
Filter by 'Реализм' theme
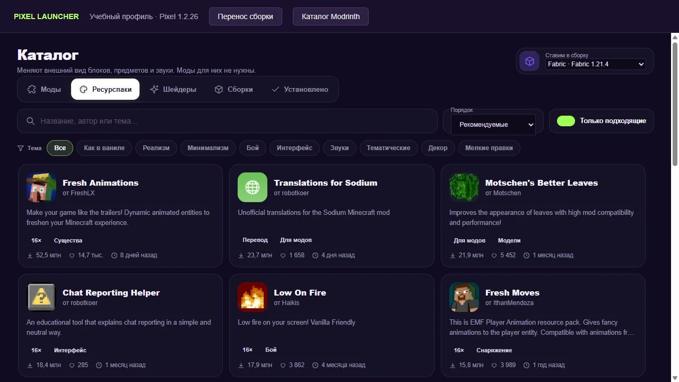point(156,148)
